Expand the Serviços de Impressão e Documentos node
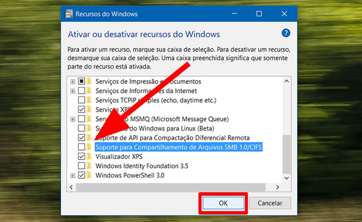Screen dimensions: 362x222 73,81
